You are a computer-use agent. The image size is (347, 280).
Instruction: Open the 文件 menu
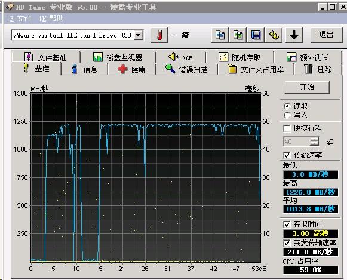pos(19,19)
